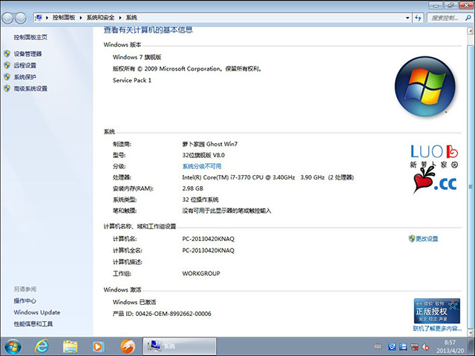This screenshot has width=475, height=356.
Task: Click the Forward navigation button
Action: click(21, 18)
